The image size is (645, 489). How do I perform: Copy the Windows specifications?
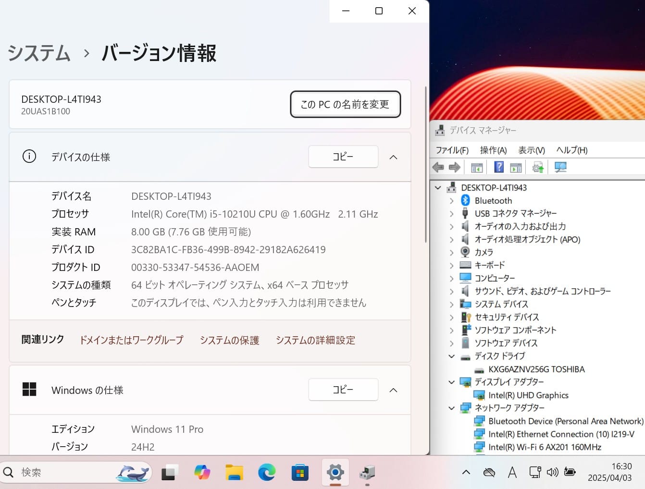(x=343, y=390)
